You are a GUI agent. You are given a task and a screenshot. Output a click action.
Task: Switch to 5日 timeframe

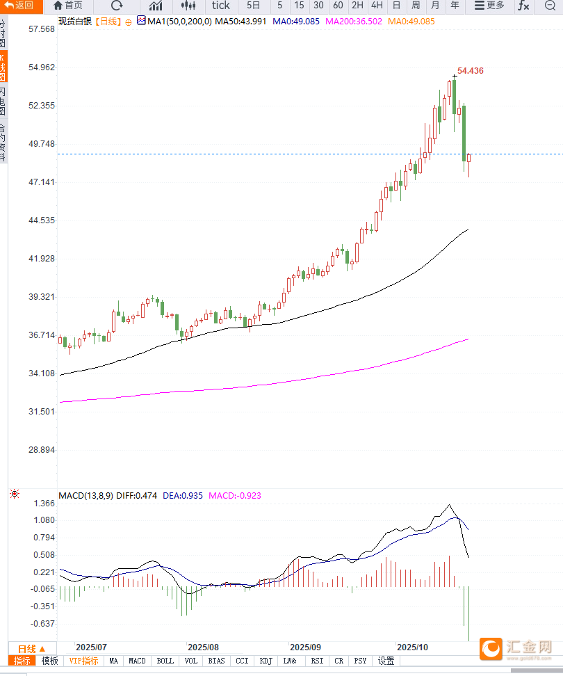pos(253,6)
